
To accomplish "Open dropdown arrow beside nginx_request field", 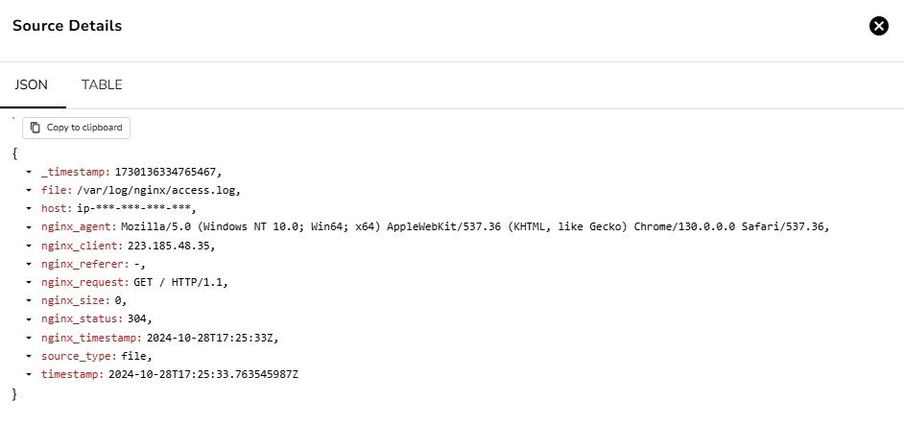I will [x=30, y=282].
